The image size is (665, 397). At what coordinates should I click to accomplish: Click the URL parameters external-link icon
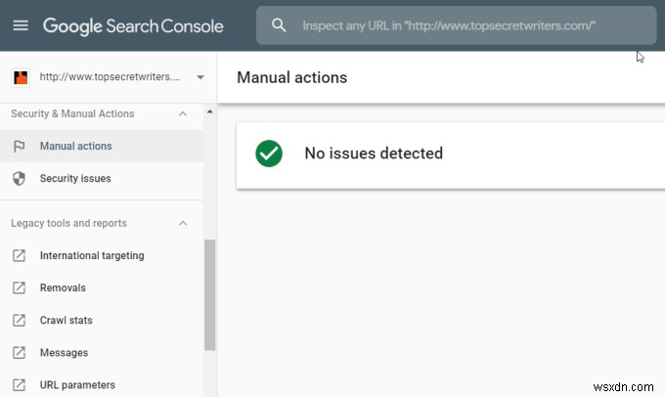pos(20,384)
